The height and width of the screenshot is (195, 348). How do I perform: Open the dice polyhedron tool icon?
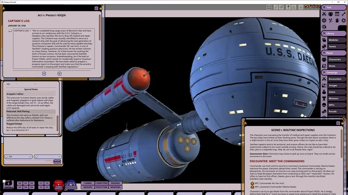324,21
